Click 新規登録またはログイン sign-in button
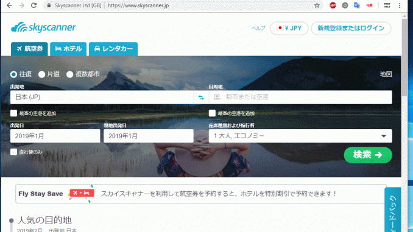Image resolution: width=413 pixels, height=232 pixels. pos(351,28)
